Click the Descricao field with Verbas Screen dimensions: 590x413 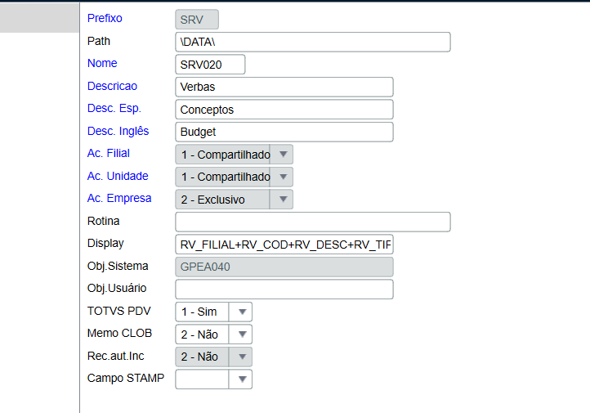click(284, 87)
